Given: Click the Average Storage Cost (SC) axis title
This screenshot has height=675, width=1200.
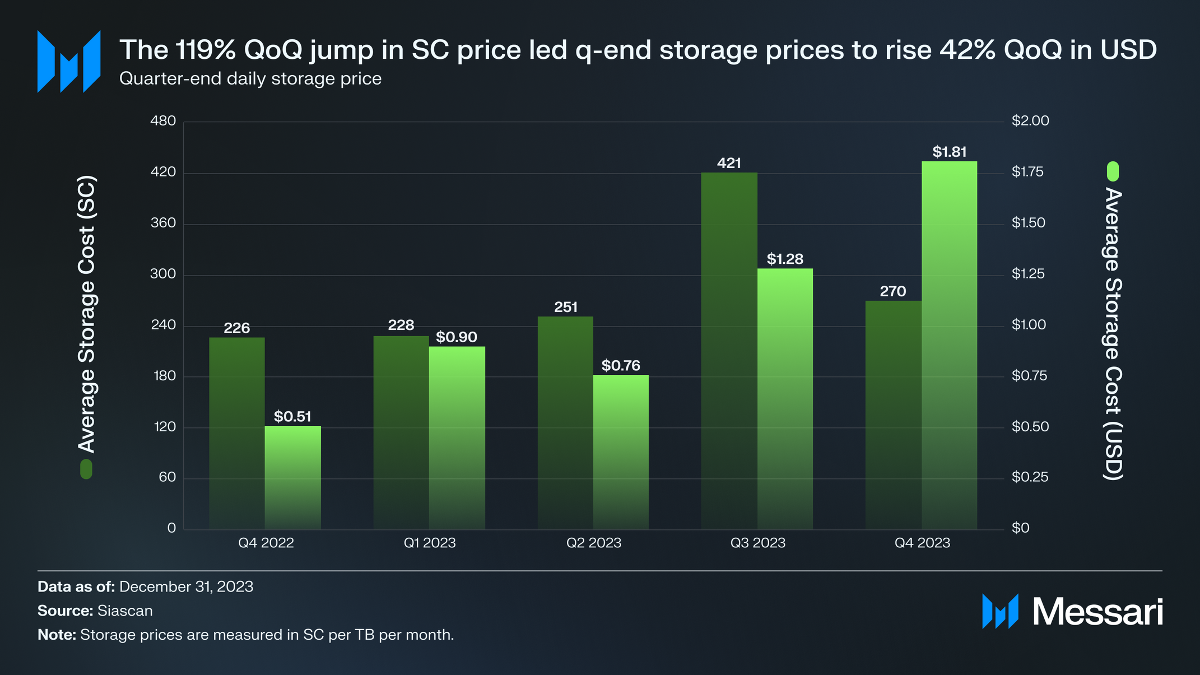Looking at the screenshot, I should 87,314.
